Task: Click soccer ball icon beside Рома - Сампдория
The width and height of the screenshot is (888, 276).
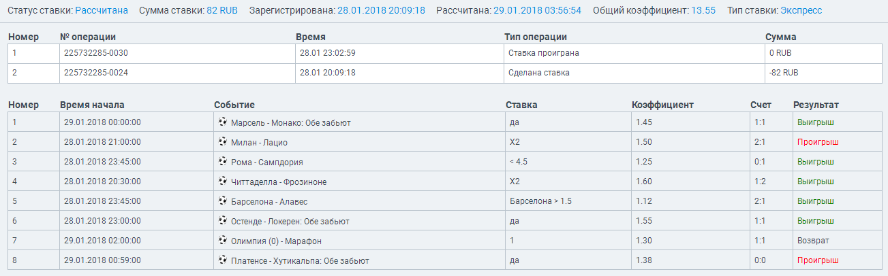Action: pos(222,162)
